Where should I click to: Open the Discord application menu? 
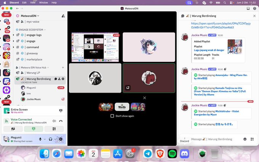pyautogui.click(x=14, y=3)
